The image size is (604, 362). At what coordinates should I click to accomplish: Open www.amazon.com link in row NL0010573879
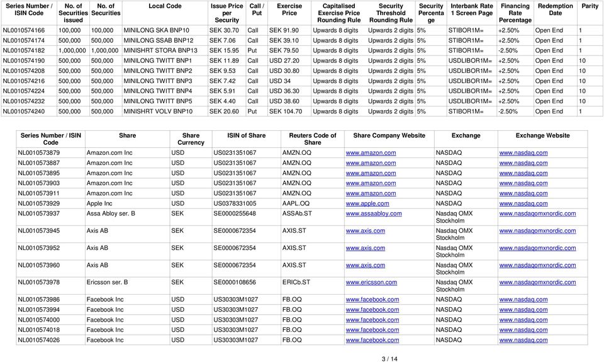[371, 152]
